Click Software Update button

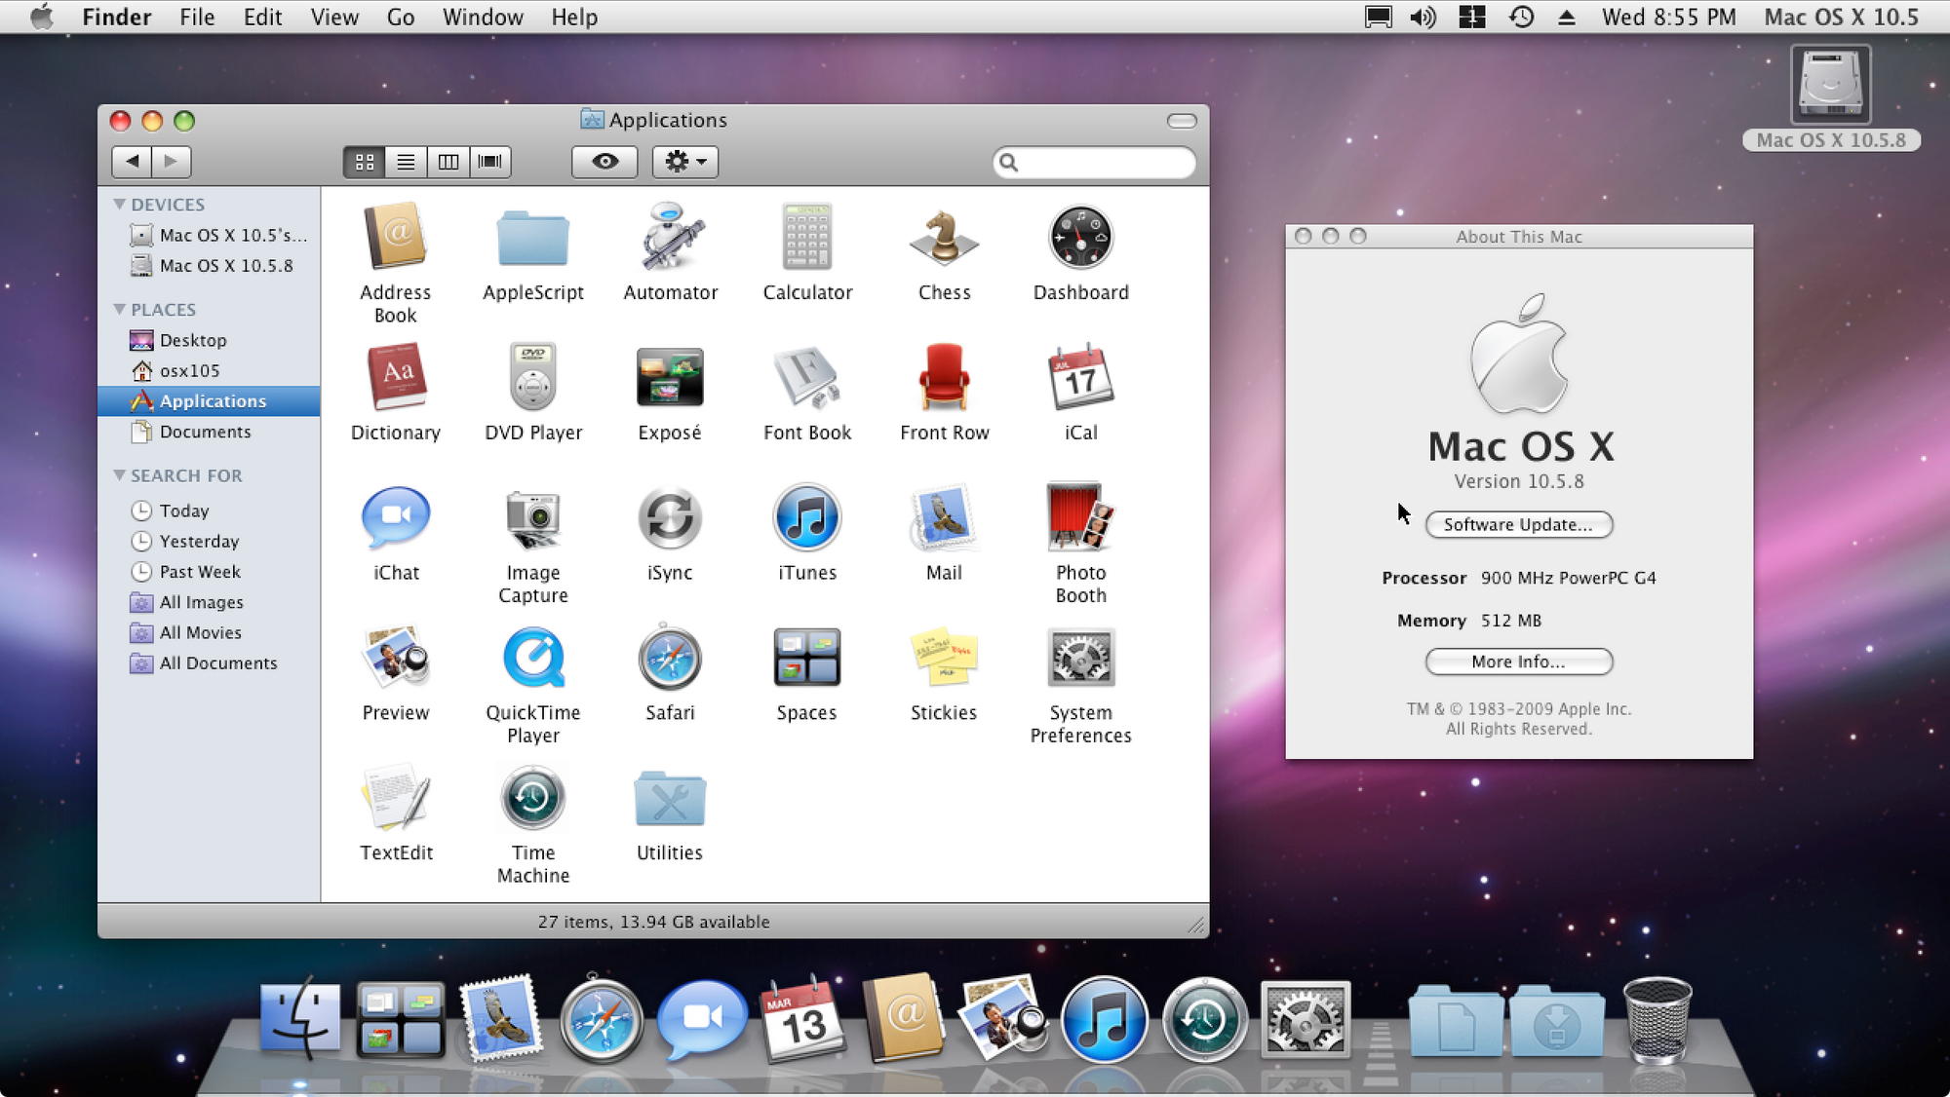click(1519, 523)
